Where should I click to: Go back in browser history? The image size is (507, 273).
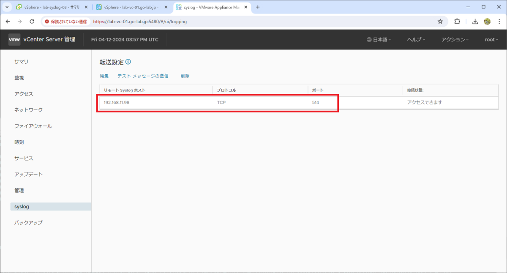pyautogui.click(x=8, y=22)
